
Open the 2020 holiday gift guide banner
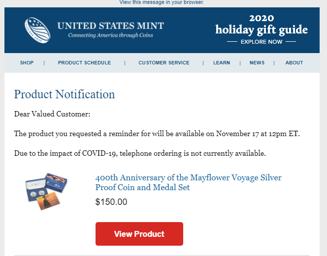tap(262, 25)
